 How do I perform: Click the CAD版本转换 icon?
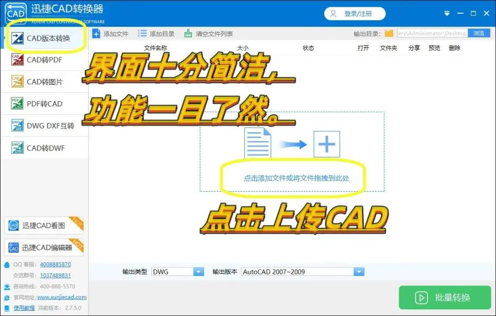[17, 38]
